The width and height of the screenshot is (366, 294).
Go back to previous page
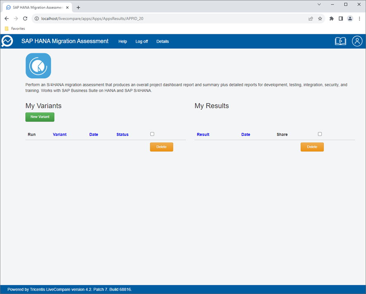(7, 19)
